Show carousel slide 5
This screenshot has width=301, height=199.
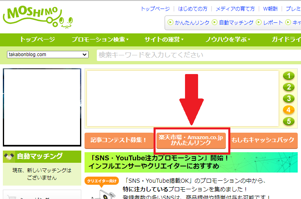click(289, 121)
